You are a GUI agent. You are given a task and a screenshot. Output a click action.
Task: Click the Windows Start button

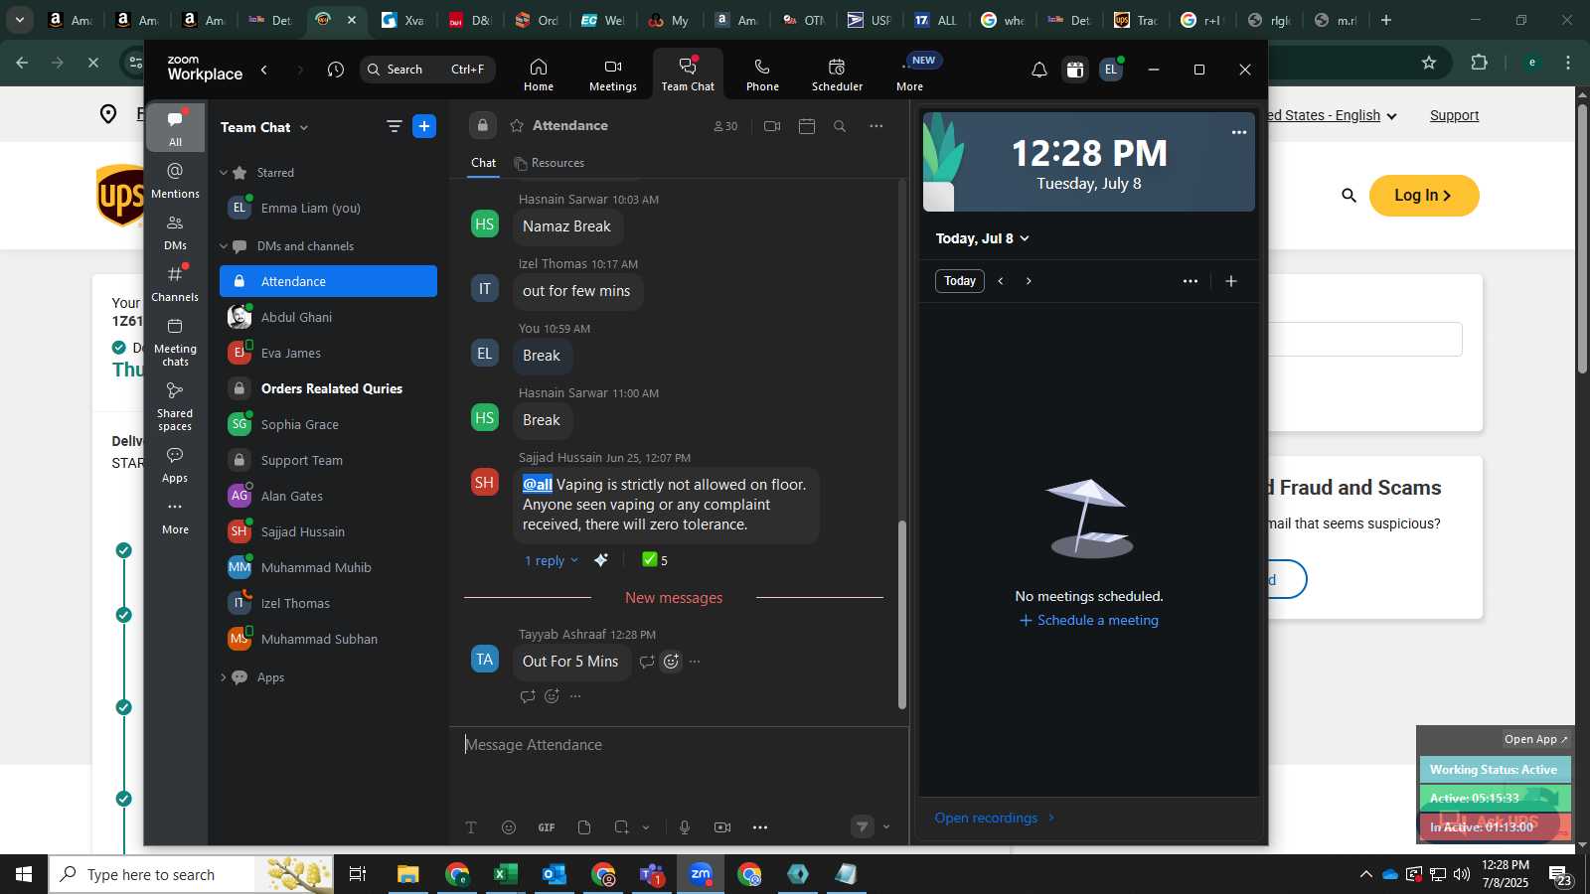[24, 874]
